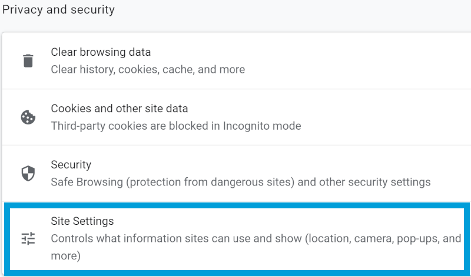This screenshot has height=277, width=471.
Task: Click "more)" on Site Settings' second line
Action: pos(65,256)
